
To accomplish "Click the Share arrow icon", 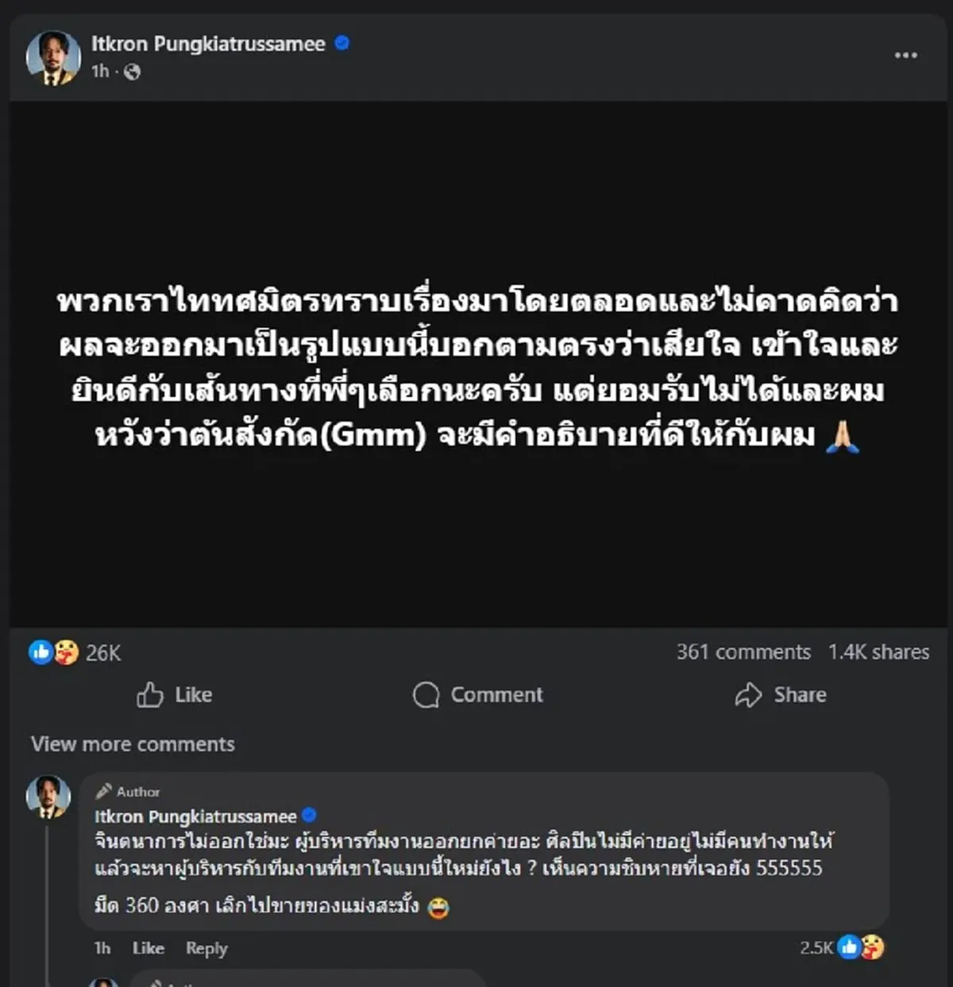I will [747, 695].
